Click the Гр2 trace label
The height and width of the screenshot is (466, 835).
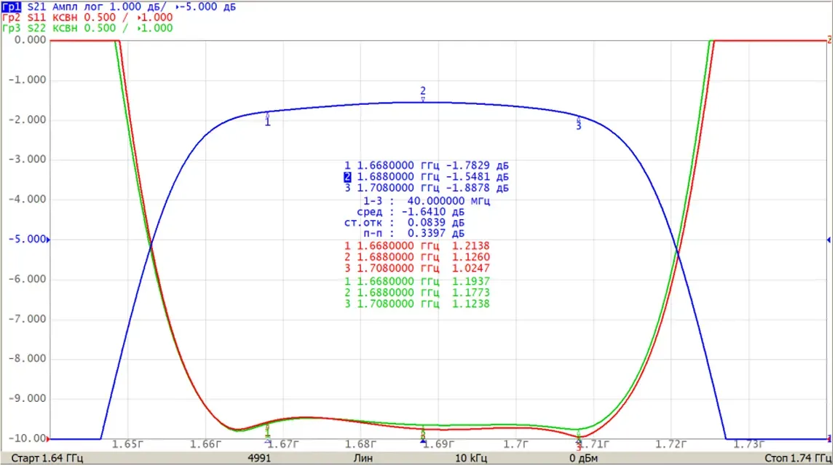11,17
